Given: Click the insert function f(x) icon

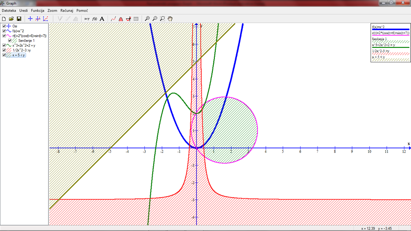Looking at the screenshot, I should [x=94, y=19].
